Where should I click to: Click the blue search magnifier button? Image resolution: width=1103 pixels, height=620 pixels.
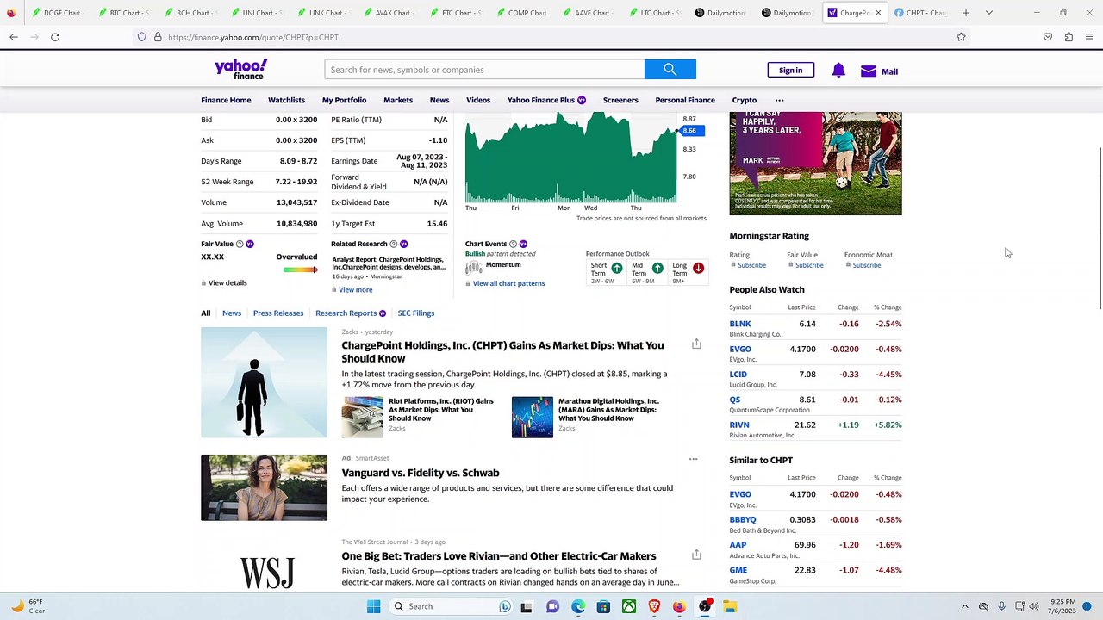pyautogui.click(x=670, y=69)
